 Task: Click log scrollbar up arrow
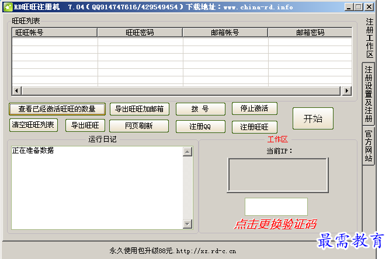[187, 152]
